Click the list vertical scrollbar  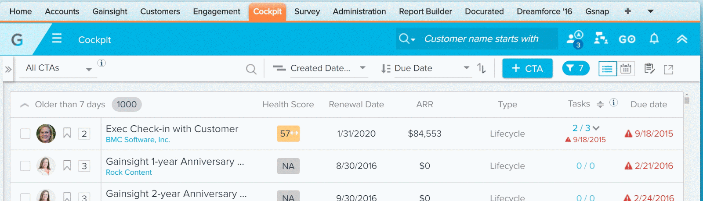click(687, 100)
